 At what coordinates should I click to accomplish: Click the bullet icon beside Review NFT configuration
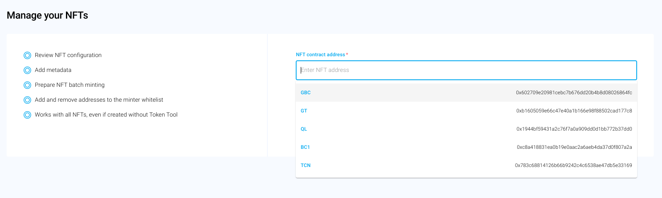point(27,55)
